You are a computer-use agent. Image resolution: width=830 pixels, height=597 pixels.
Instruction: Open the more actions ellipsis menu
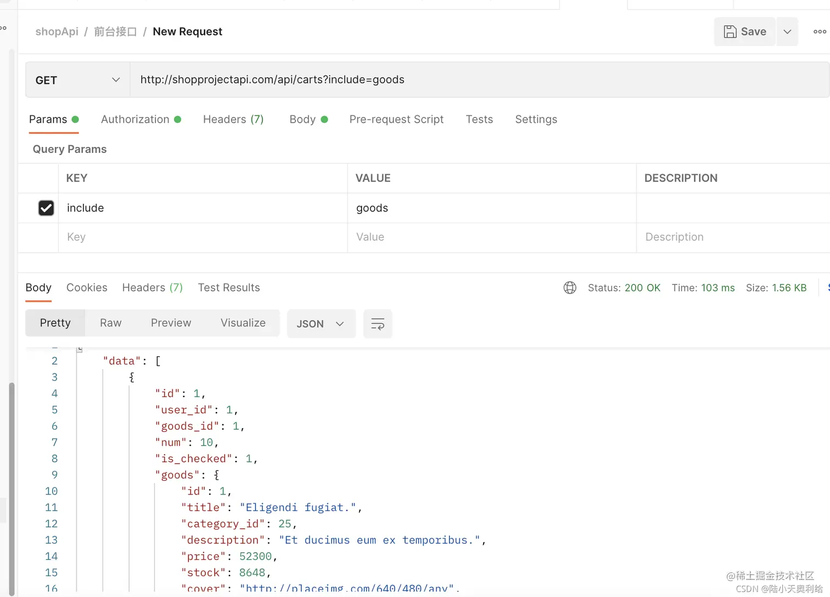820,32
